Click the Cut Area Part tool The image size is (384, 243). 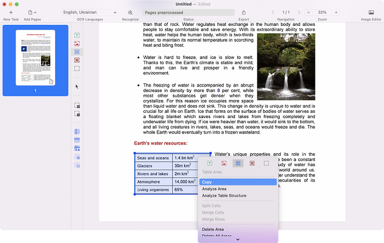(x=77, y=113)
